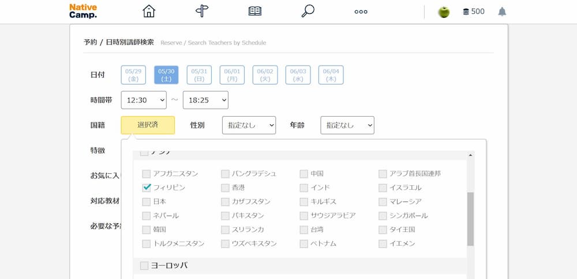577x279 pixels.
Task: Expand the 性別 gender dropdown
Action: pyautogui.click(x=249, y=125)
